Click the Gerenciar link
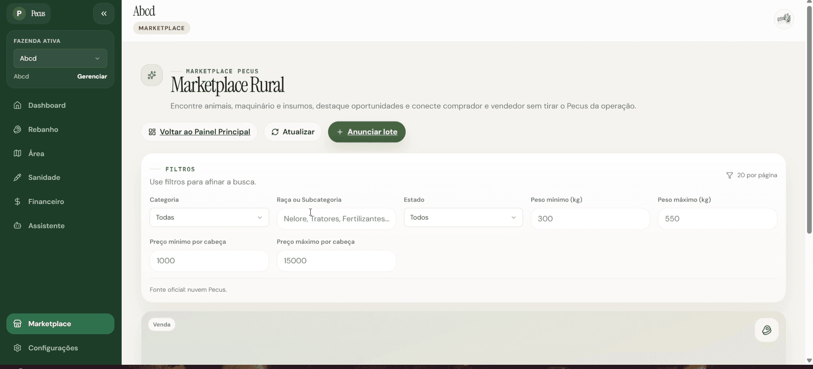Viewport: 813px width, 369px height. (92, 76)
